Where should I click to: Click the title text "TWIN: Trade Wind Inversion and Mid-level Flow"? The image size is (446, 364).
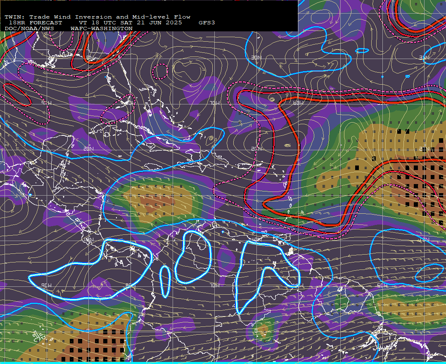tap(97, 17)
